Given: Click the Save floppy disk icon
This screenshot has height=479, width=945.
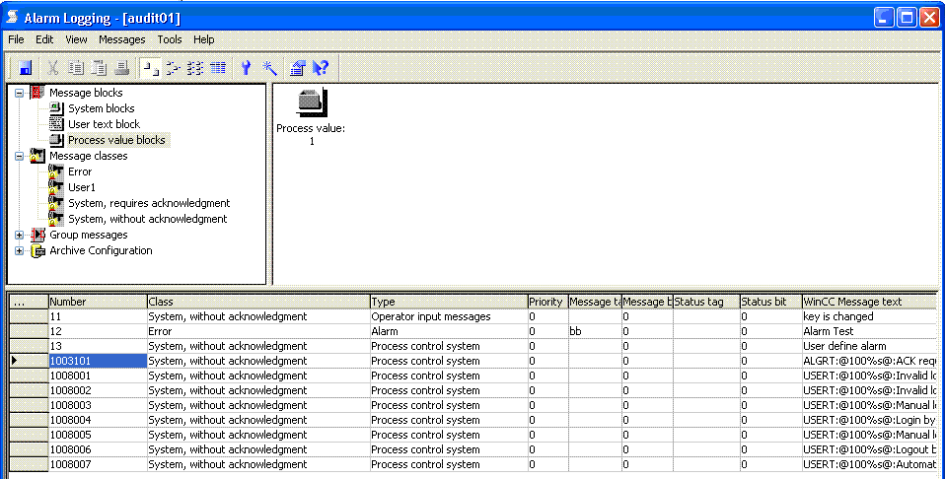Looking at the screenshot, I should (25, 68).
